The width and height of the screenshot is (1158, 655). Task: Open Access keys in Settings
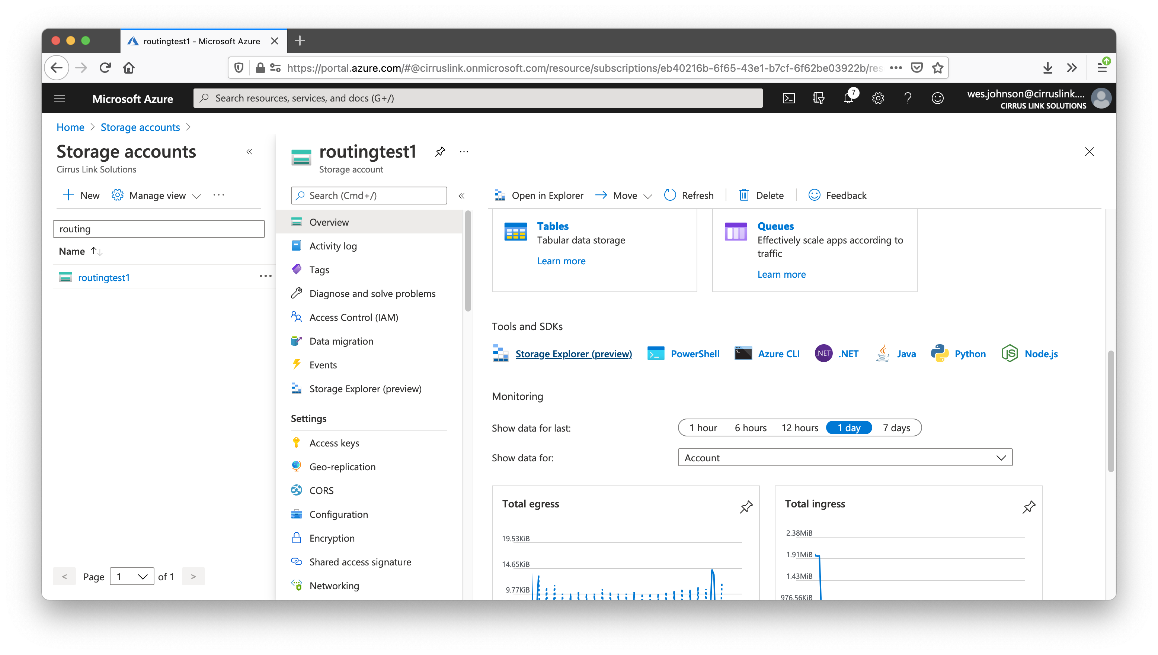click(334, 443)
